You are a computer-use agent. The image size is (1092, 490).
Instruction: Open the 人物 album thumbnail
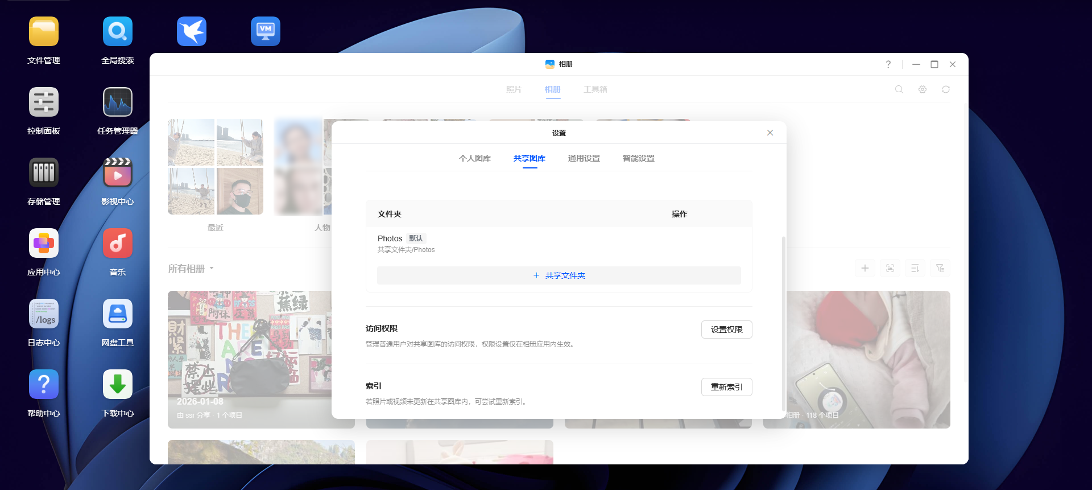coord(303,167)
